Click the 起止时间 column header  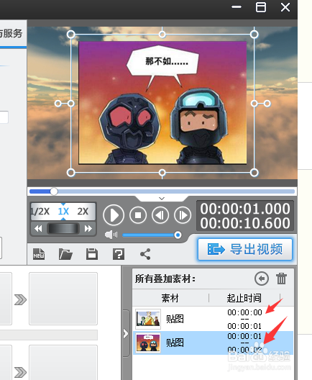coord(244,298)
